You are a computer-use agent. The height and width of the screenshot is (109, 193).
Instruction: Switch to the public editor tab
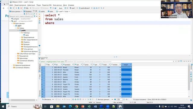point(42,12)
